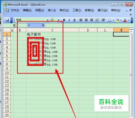Click the Select All corner box

[7, 30]
